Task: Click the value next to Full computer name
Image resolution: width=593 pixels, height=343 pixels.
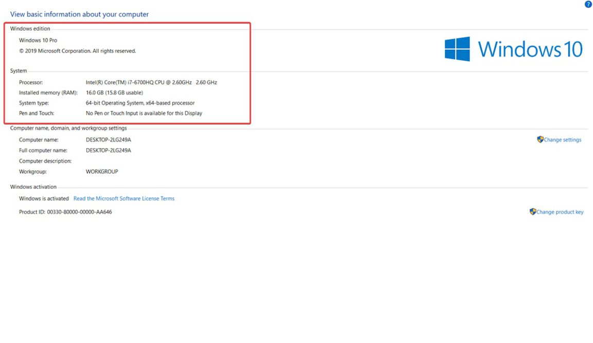Action: pyautogui.click(x=108, y=150)
